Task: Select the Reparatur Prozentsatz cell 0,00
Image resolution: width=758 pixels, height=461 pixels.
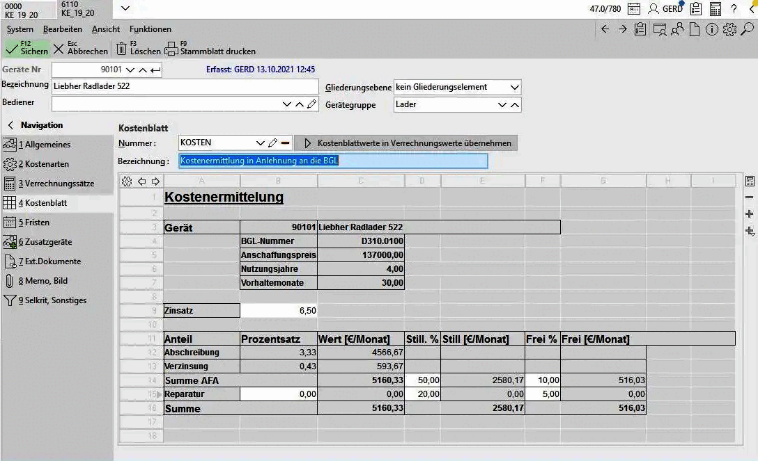Action: (279, 394)
